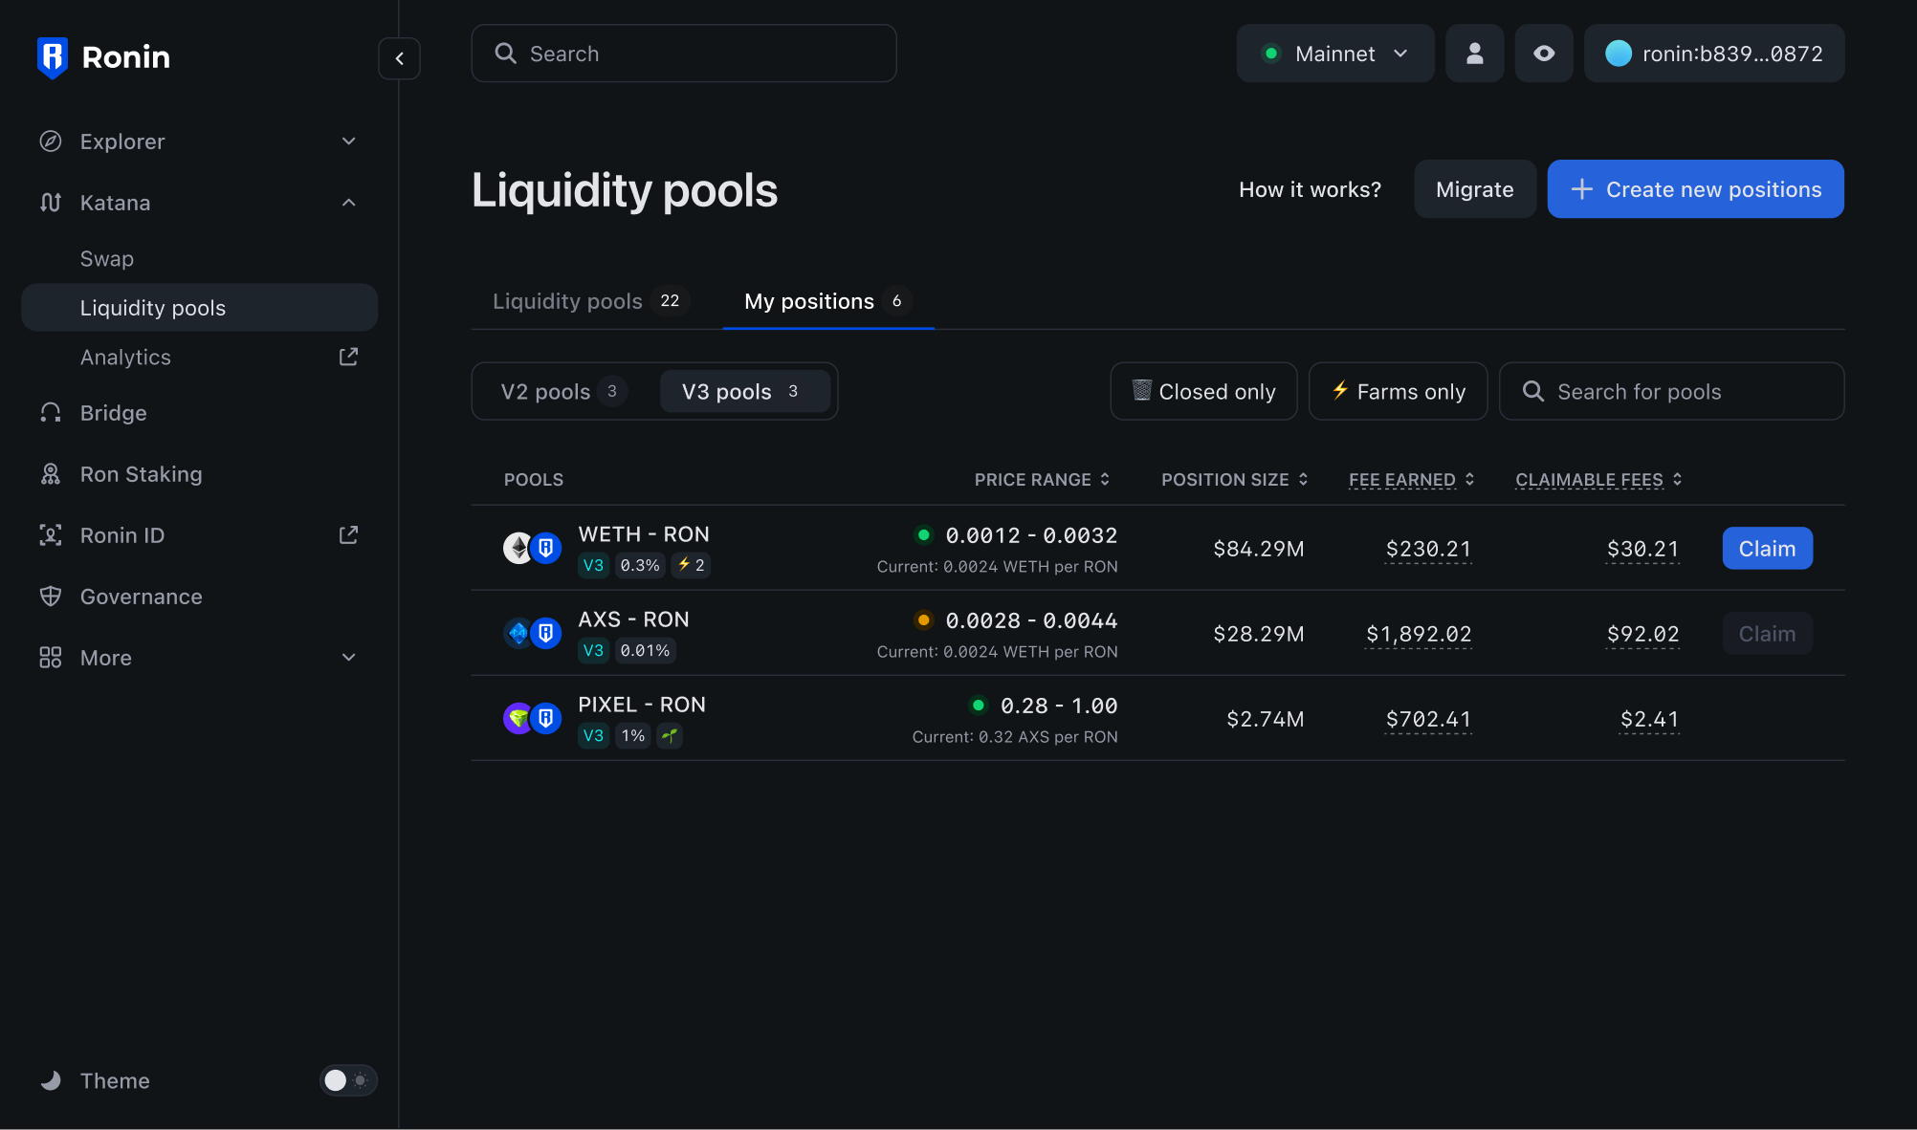Viewport: 1917px width, 1130px height.
Task: Collapse the sidebar with arrow button
Action: tap(399, 58)
